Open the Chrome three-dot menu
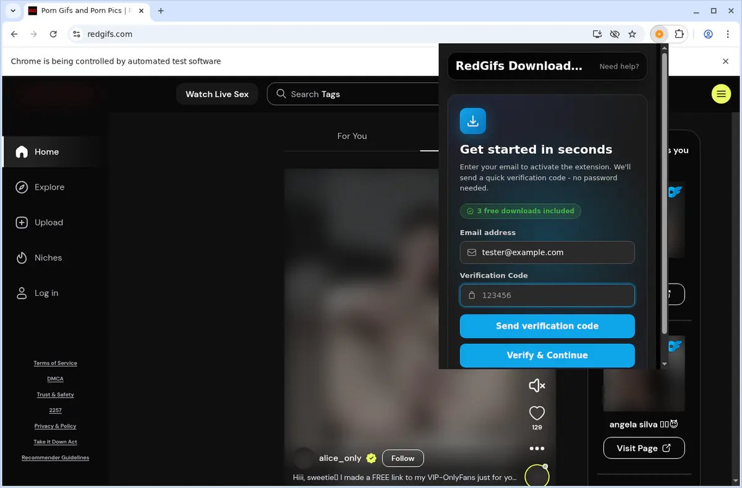The width and height of the screenshot is (742, 488). (x=728, y=34)
